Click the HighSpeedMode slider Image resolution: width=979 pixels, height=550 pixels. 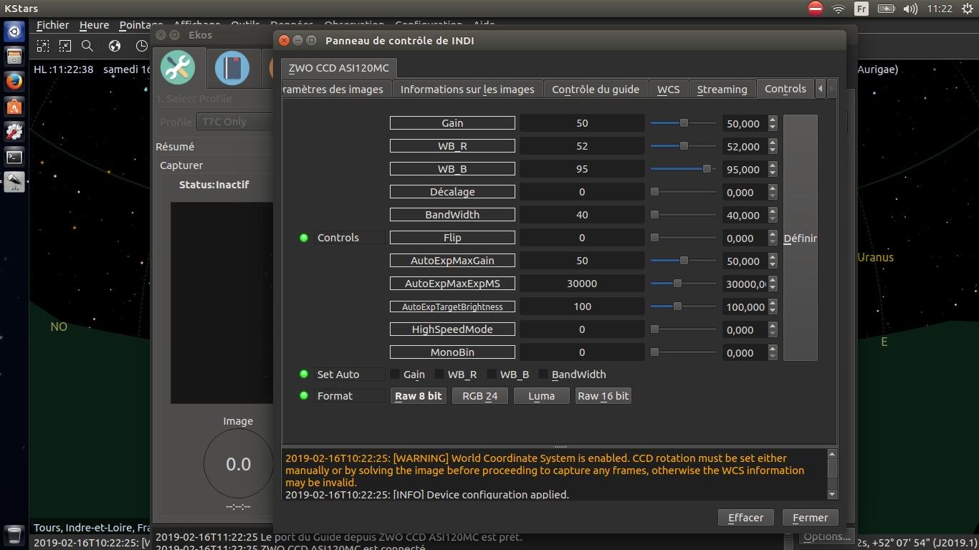pos(684,329)
